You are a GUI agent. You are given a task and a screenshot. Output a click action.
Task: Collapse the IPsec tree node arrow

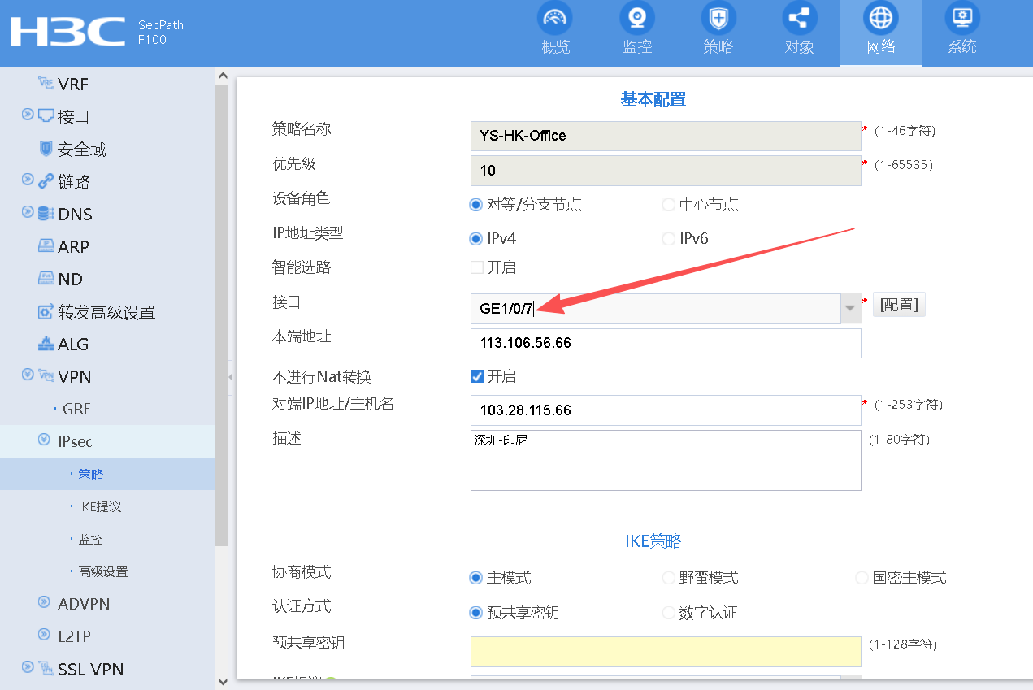point(44,440)
